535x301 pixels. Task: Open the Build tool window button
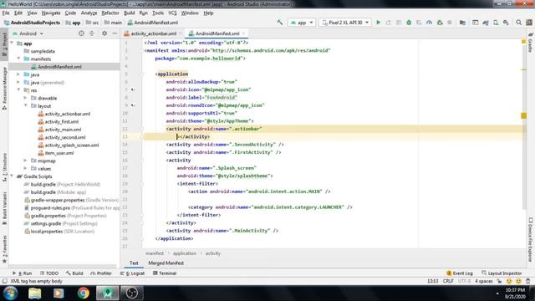(x=74, y=273)
